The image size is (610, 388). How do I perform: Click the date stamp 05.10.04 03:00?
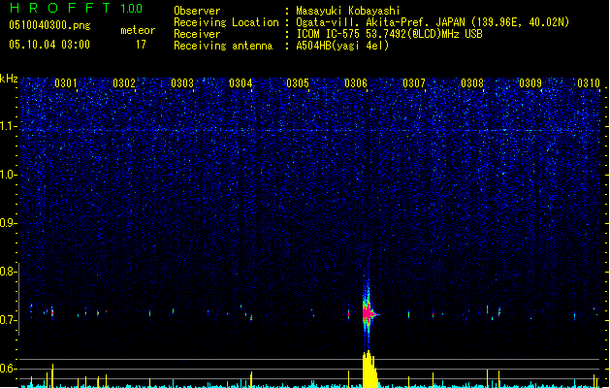point(48,45)
